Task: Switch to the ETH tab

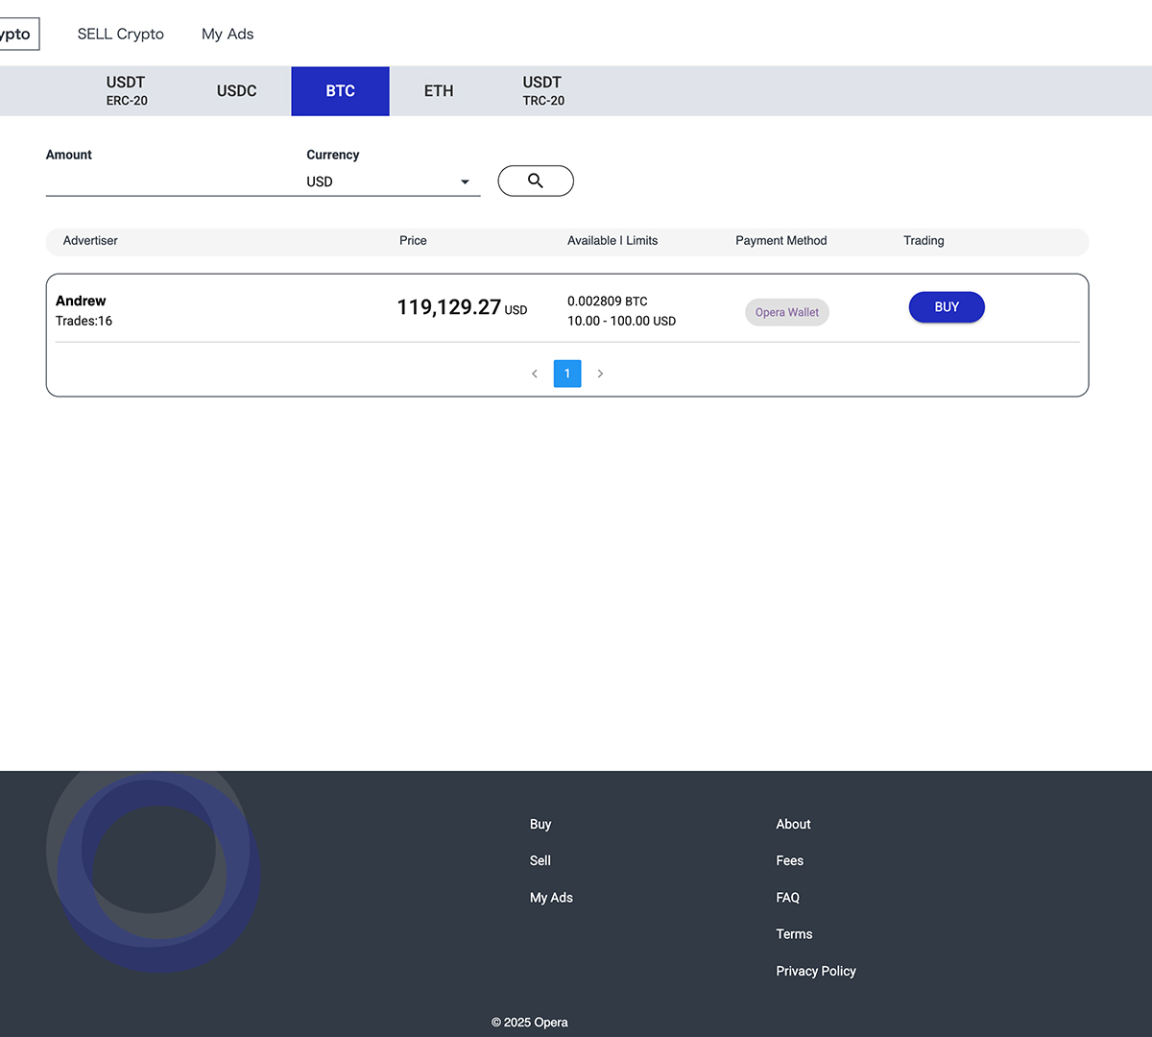Action: [439, 91]
